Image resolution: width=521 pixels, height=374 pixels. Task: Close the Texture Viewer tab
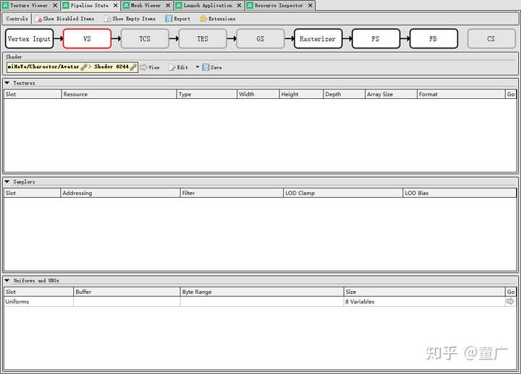click(x=55, y=5)
